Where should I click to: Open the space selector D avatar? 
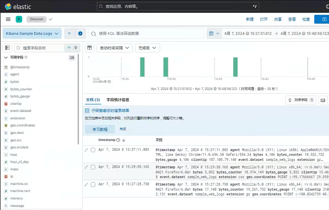click(19, 19)
